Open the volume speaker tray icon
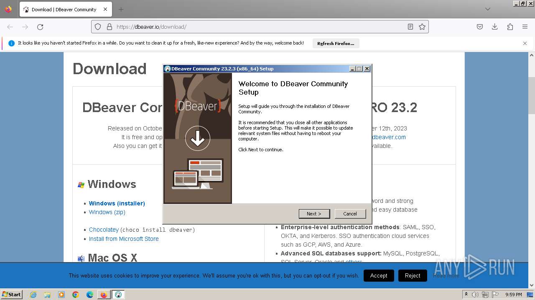Viewport: 535px width, 300px height. pyautogui.click(x=475, y=295)
